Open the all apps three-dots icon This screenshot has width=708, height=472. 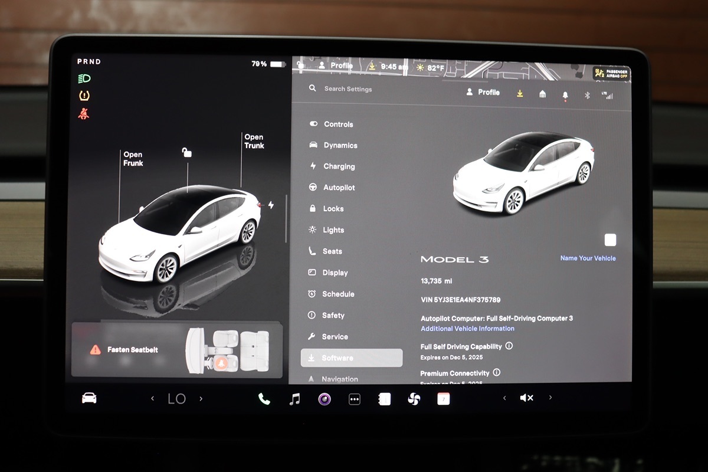point(354,399)
